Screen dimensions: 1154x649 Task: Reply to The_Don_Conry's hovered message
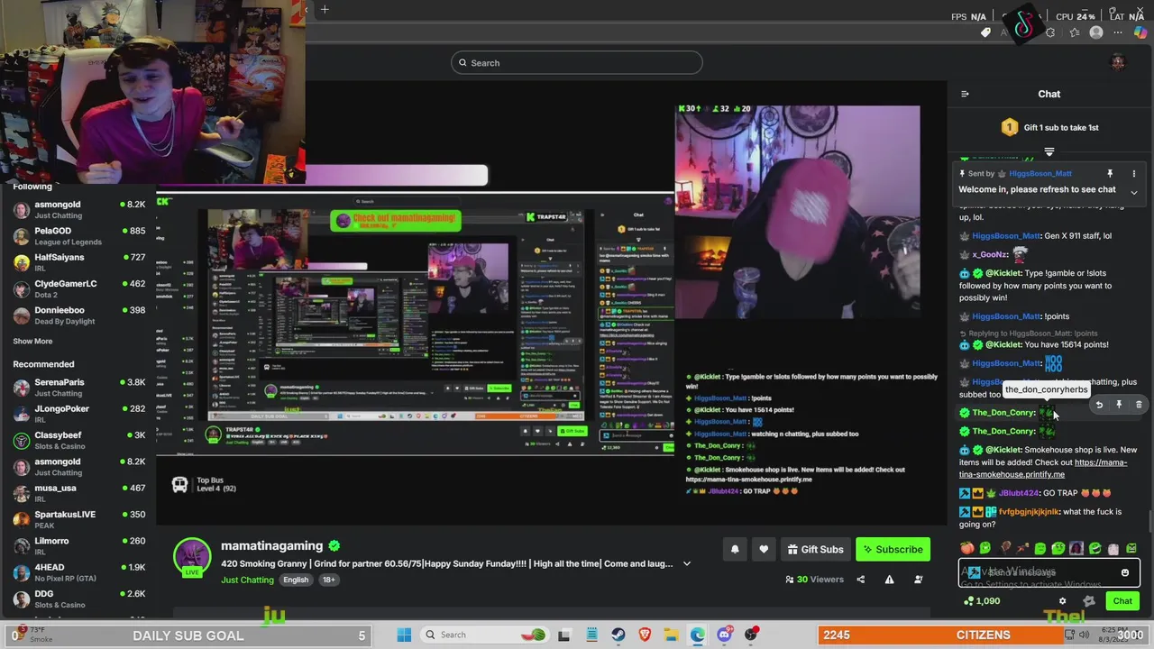click(x=1099, y=405)
